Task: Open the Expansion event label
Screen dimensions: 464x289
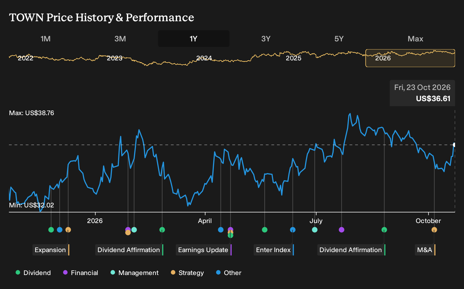Action: 51,250
